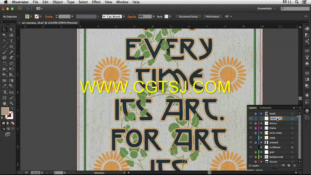The image size is (311, 175).
Task: Open Spotlight search in menu bar
Action: (x=297, y=2)
